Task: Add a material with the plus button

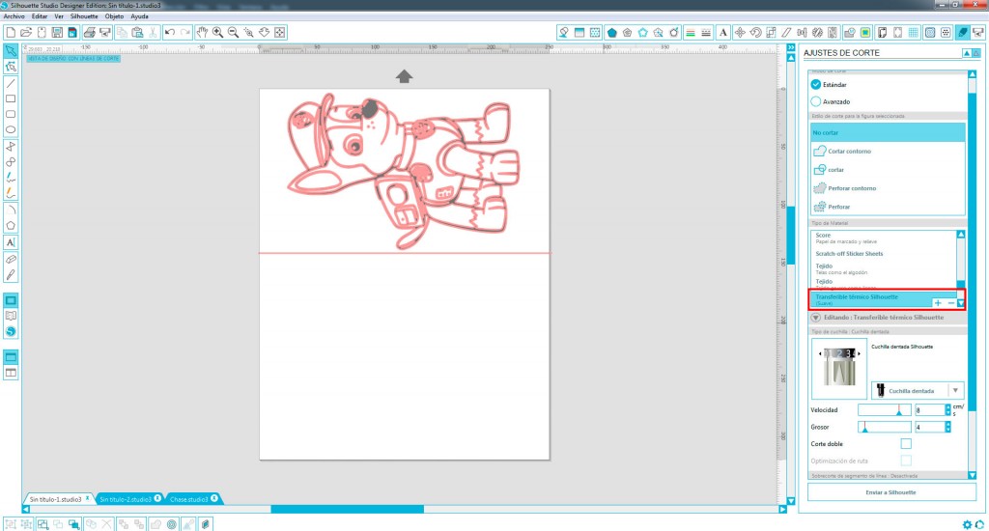Action: click(938, 303)
